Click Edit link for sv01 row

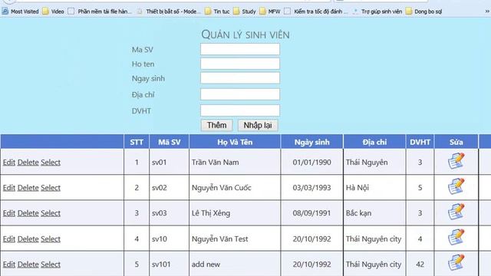point(9,163)
